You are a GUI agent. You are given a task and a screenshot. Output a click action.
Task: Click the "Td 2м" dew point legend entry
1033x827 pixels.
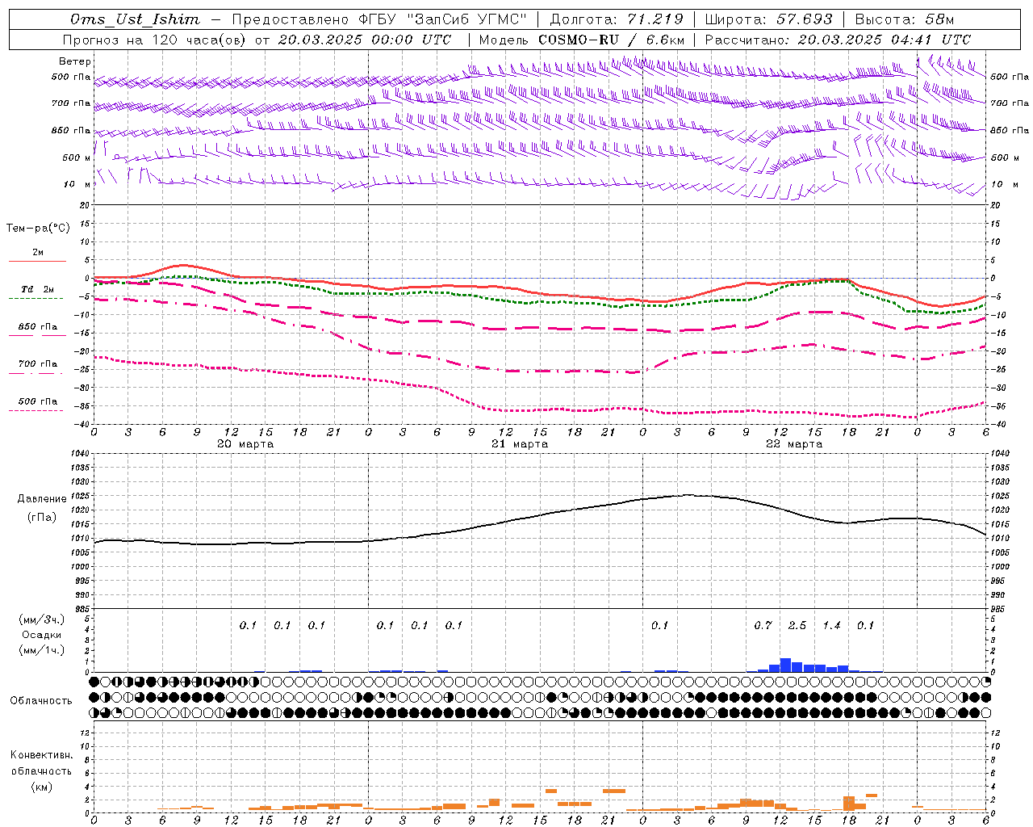[x=37, y=289]
